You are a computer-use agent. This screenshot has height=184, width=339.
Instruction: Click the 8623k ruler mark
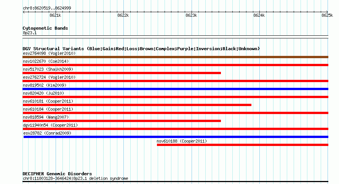[191, 15]
